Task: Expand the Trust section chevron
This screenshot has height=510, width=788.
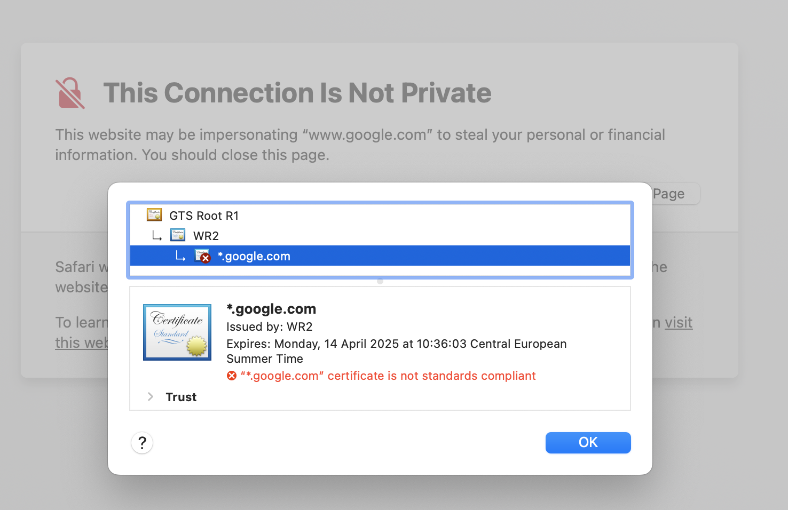Action: [x=151, y=397]
